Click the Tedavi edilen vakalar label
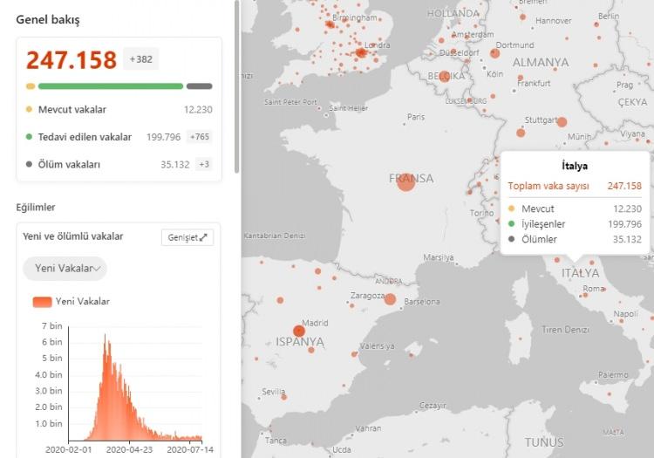This screenshot has width=654, height=458. pos(85,137)
